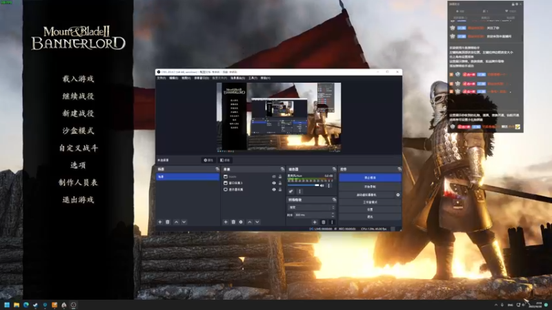Open advanced audio properties icon below the mixer

290,192
